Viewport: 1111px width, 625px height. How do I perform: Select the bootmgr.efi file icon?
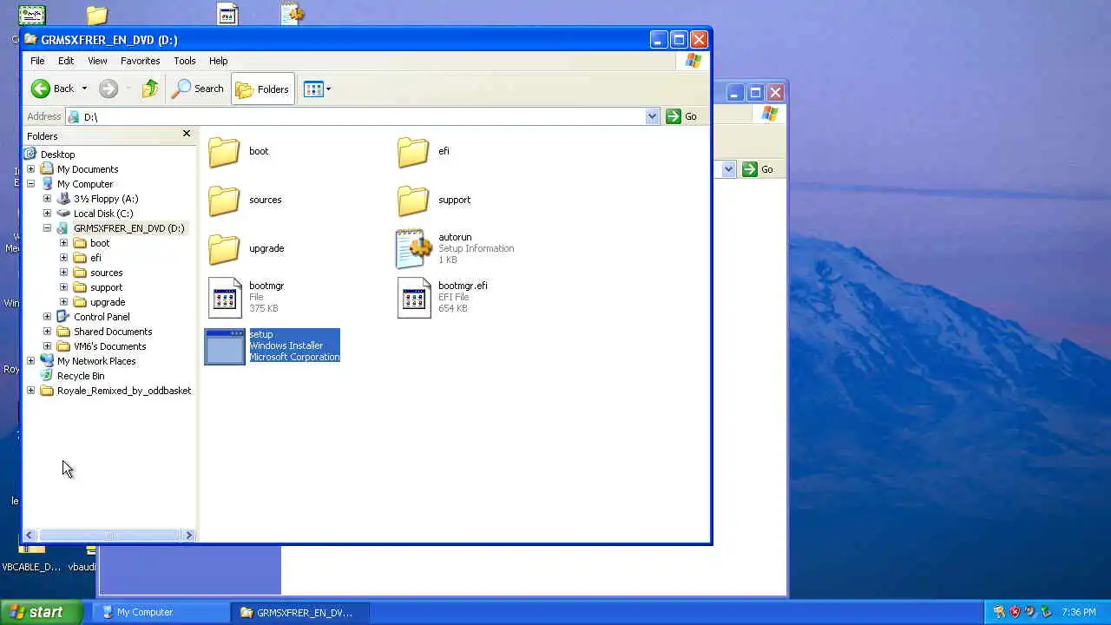pos(414,298)
